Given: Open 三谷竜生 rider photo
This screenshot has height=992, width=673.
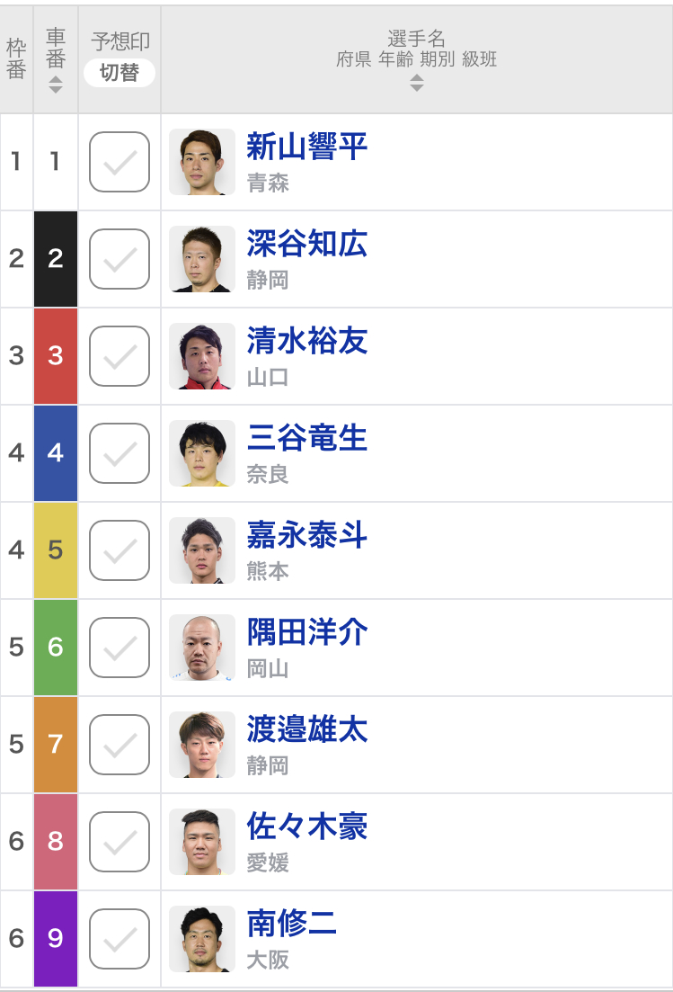Looking at the screenshot, I should click(x=202, y=453).
